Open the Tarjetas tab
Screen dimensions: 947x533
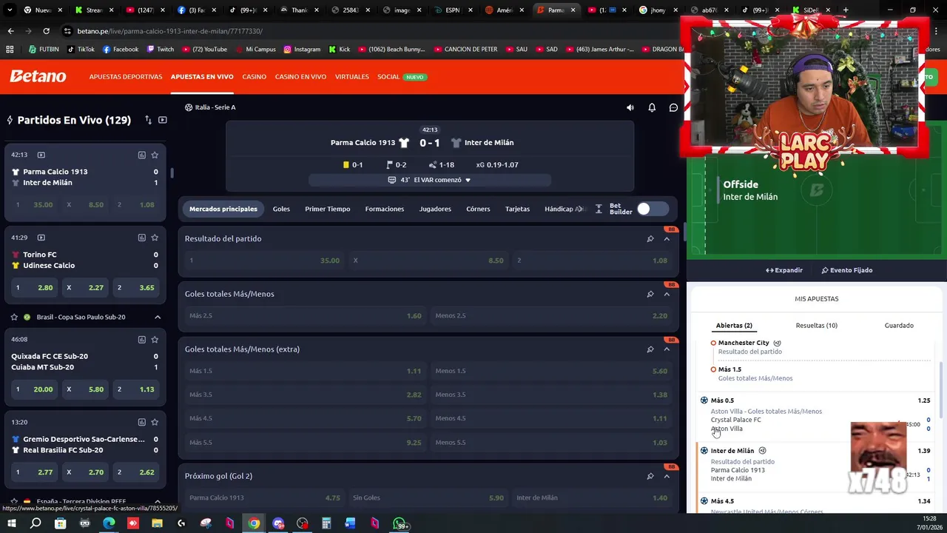coord(517,209)
